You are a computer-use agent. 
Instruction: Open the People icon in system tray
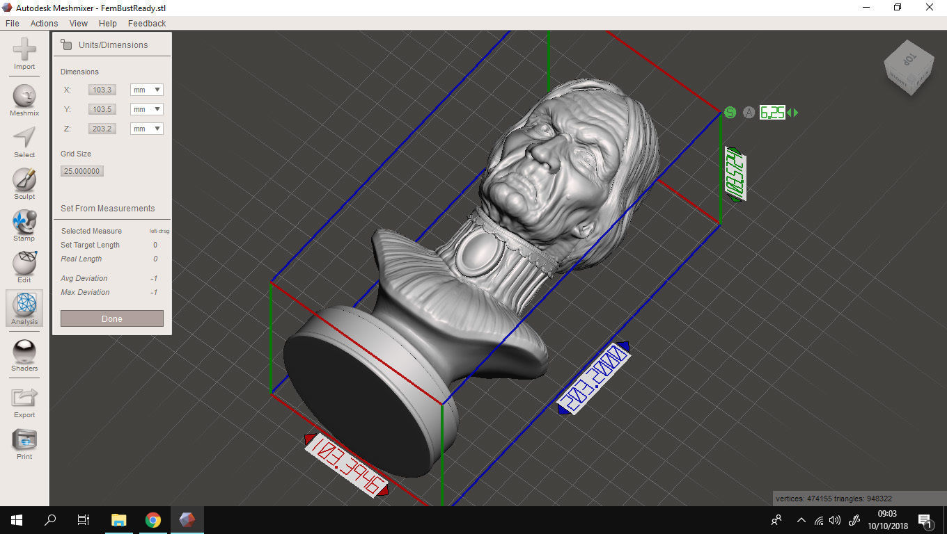point(776,520)
